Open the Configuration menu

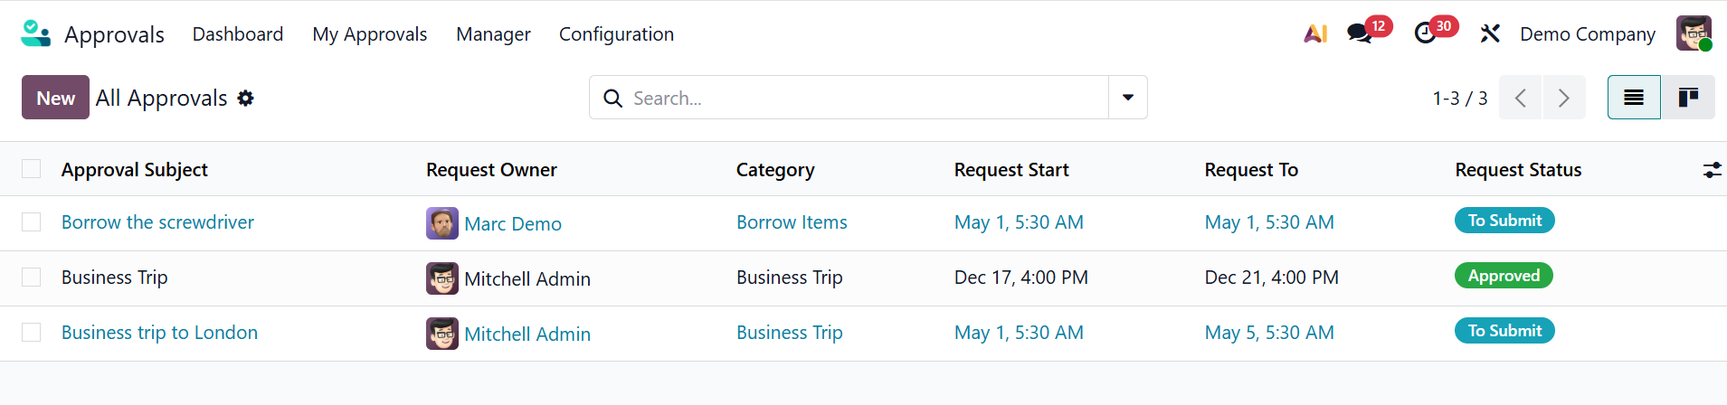pos(616,34)
